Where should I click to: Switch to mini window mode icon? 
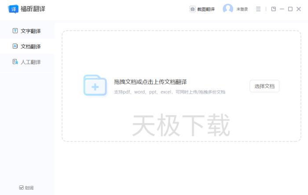click(273, 9)
